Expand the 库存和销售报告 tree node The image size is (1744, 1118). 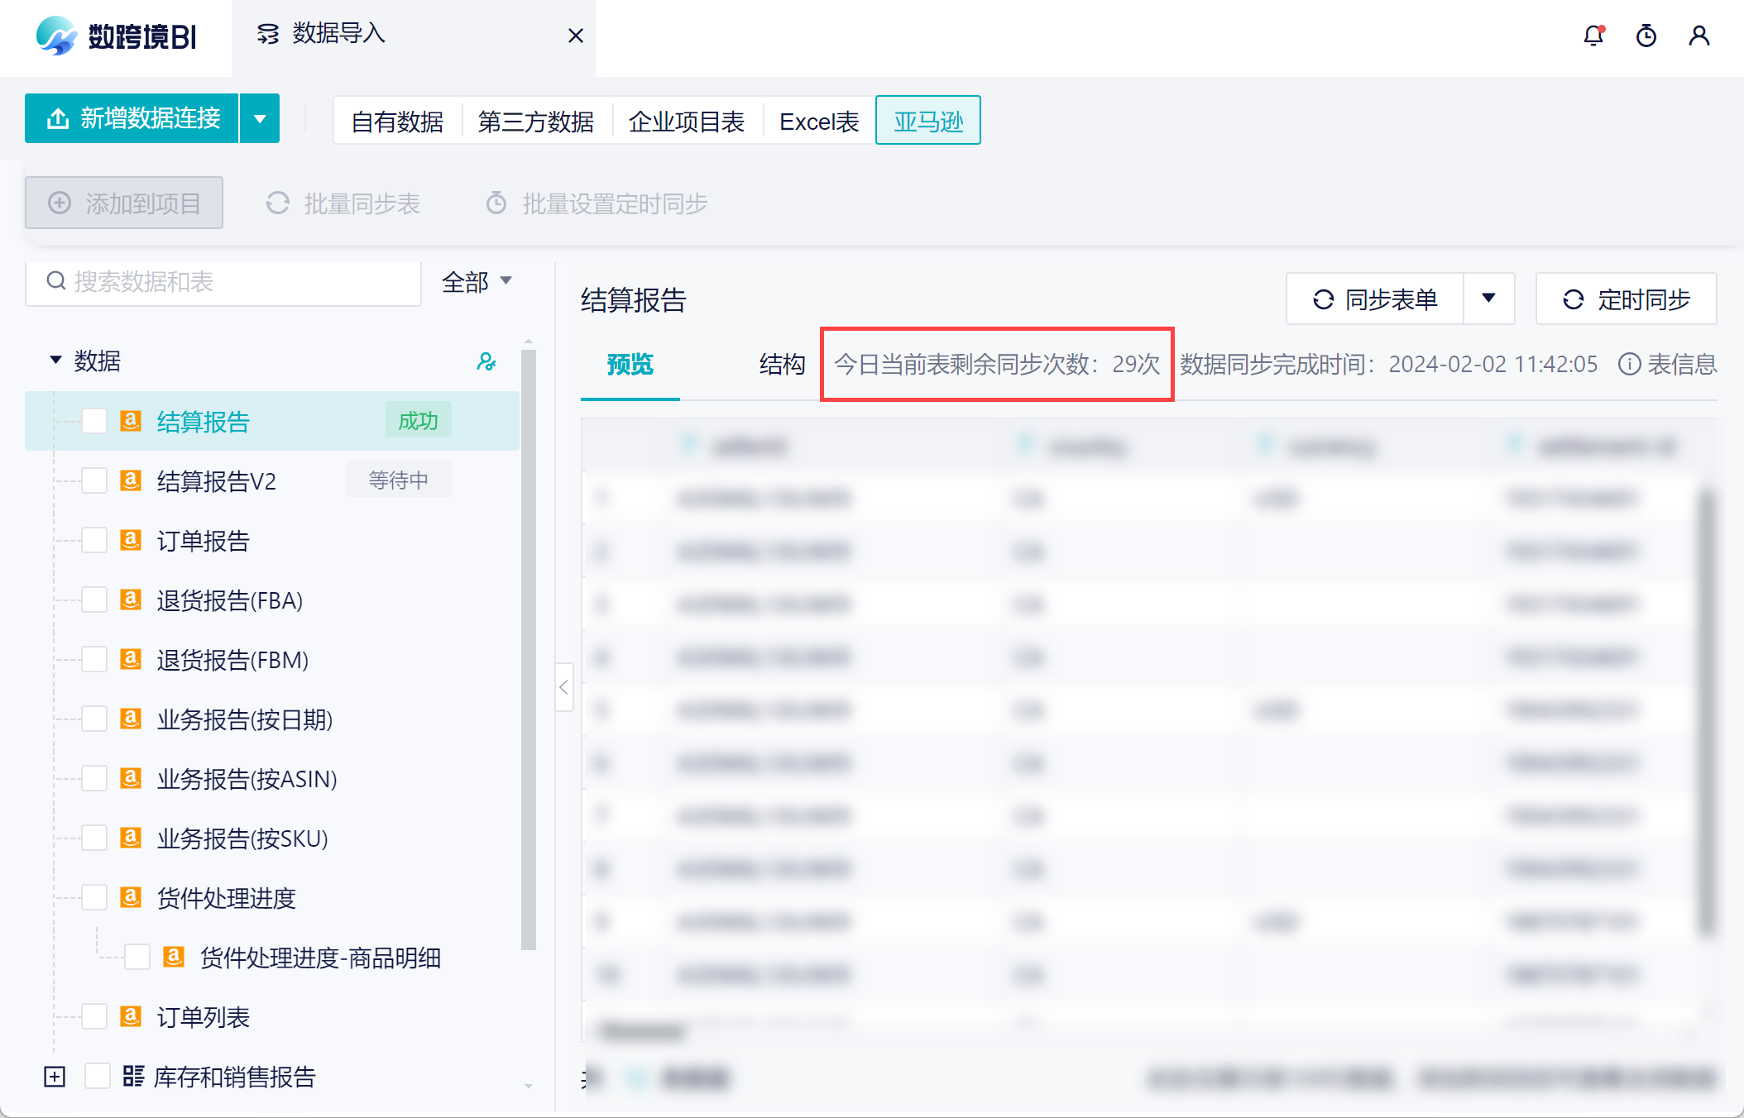[x=55, y=1076]
